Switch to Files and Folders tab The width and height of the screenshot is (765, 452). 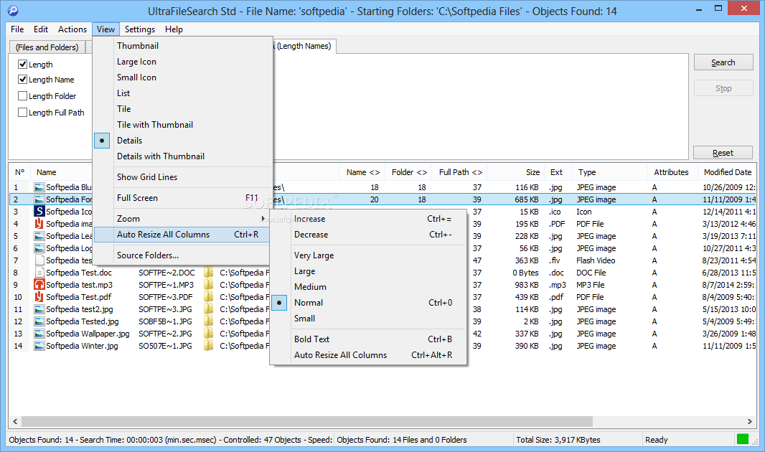(x=47, y=47)
